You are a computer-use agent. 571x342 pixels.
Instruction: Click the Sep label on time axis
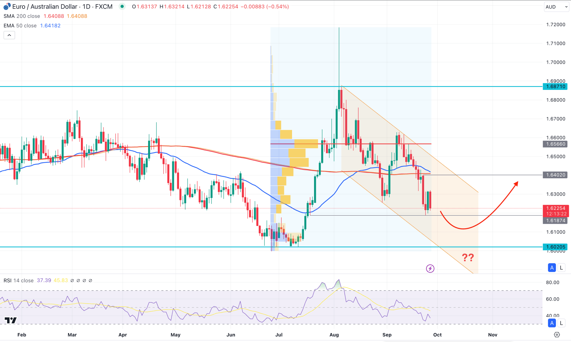(387, 335)
